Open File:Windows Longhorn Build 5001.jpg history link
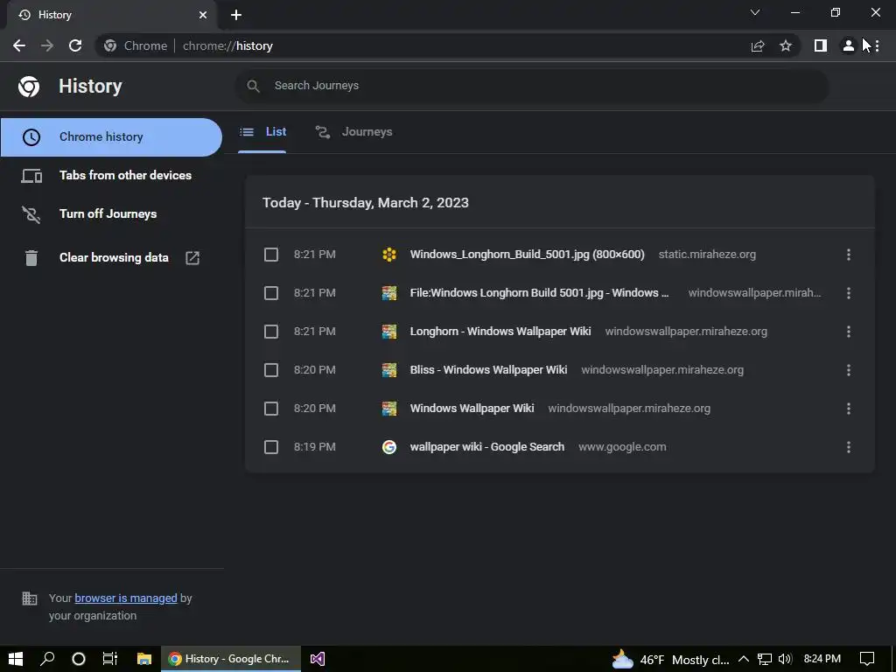The image size is (896, 672). tap(539, 293)
